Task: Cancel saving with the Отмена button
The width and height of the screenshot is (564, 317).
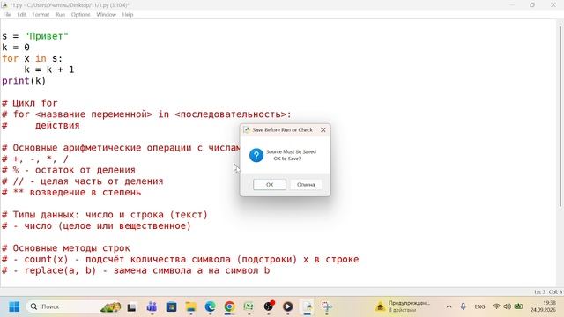Action: 306,184
